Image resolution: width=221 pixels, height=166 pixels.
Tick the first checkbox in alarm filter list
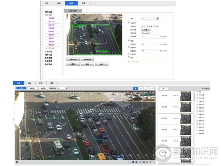(x=197, y=92)
